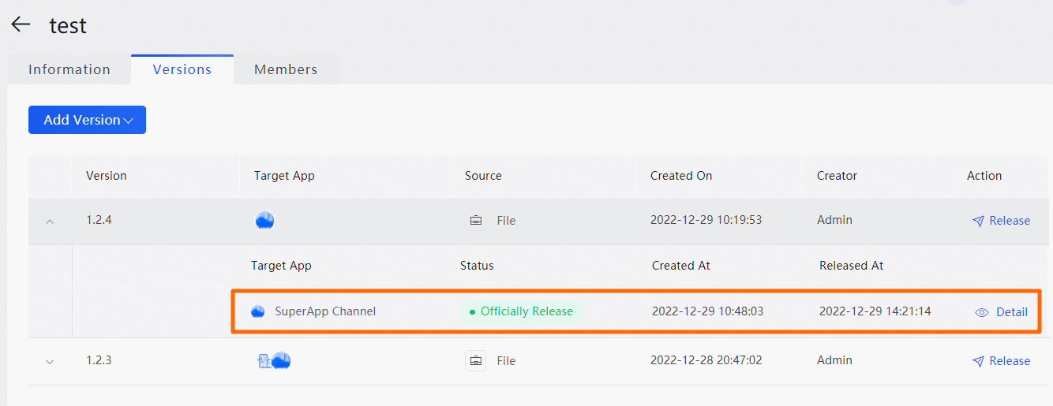Click the target app icon for version 1.2.4
The image size is (1053, 406).
(264, 221)
